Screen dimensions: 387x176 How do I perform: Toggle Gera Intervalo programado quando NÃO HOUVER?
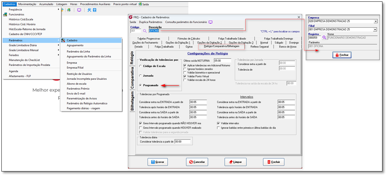pyautogui.click(x=140, y=123)
